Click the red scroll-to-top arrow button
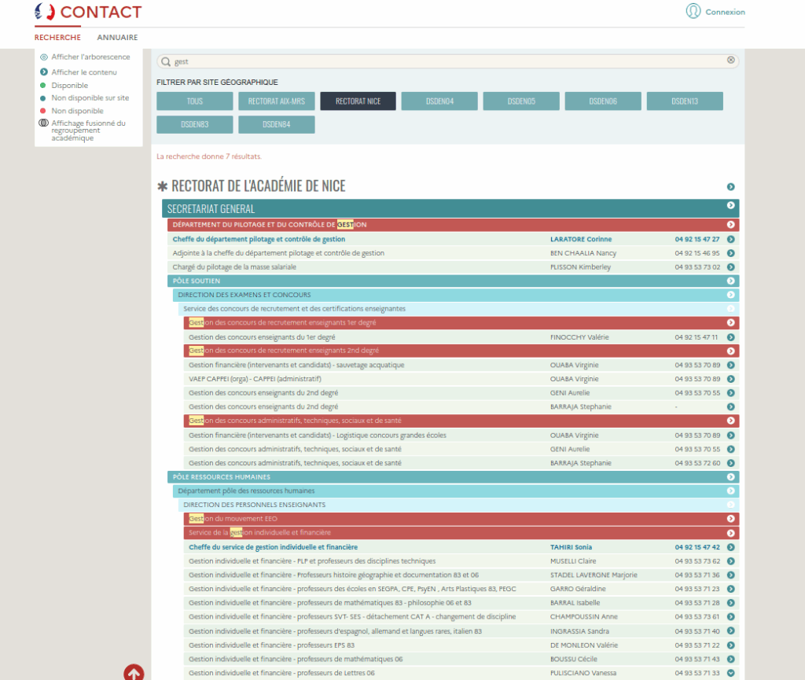Screen dimensions: 805x680 pos(134,672)
